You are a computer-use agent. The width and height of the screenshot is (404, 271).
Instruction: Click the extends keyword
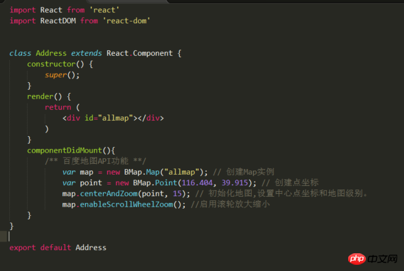pos(87,53)
